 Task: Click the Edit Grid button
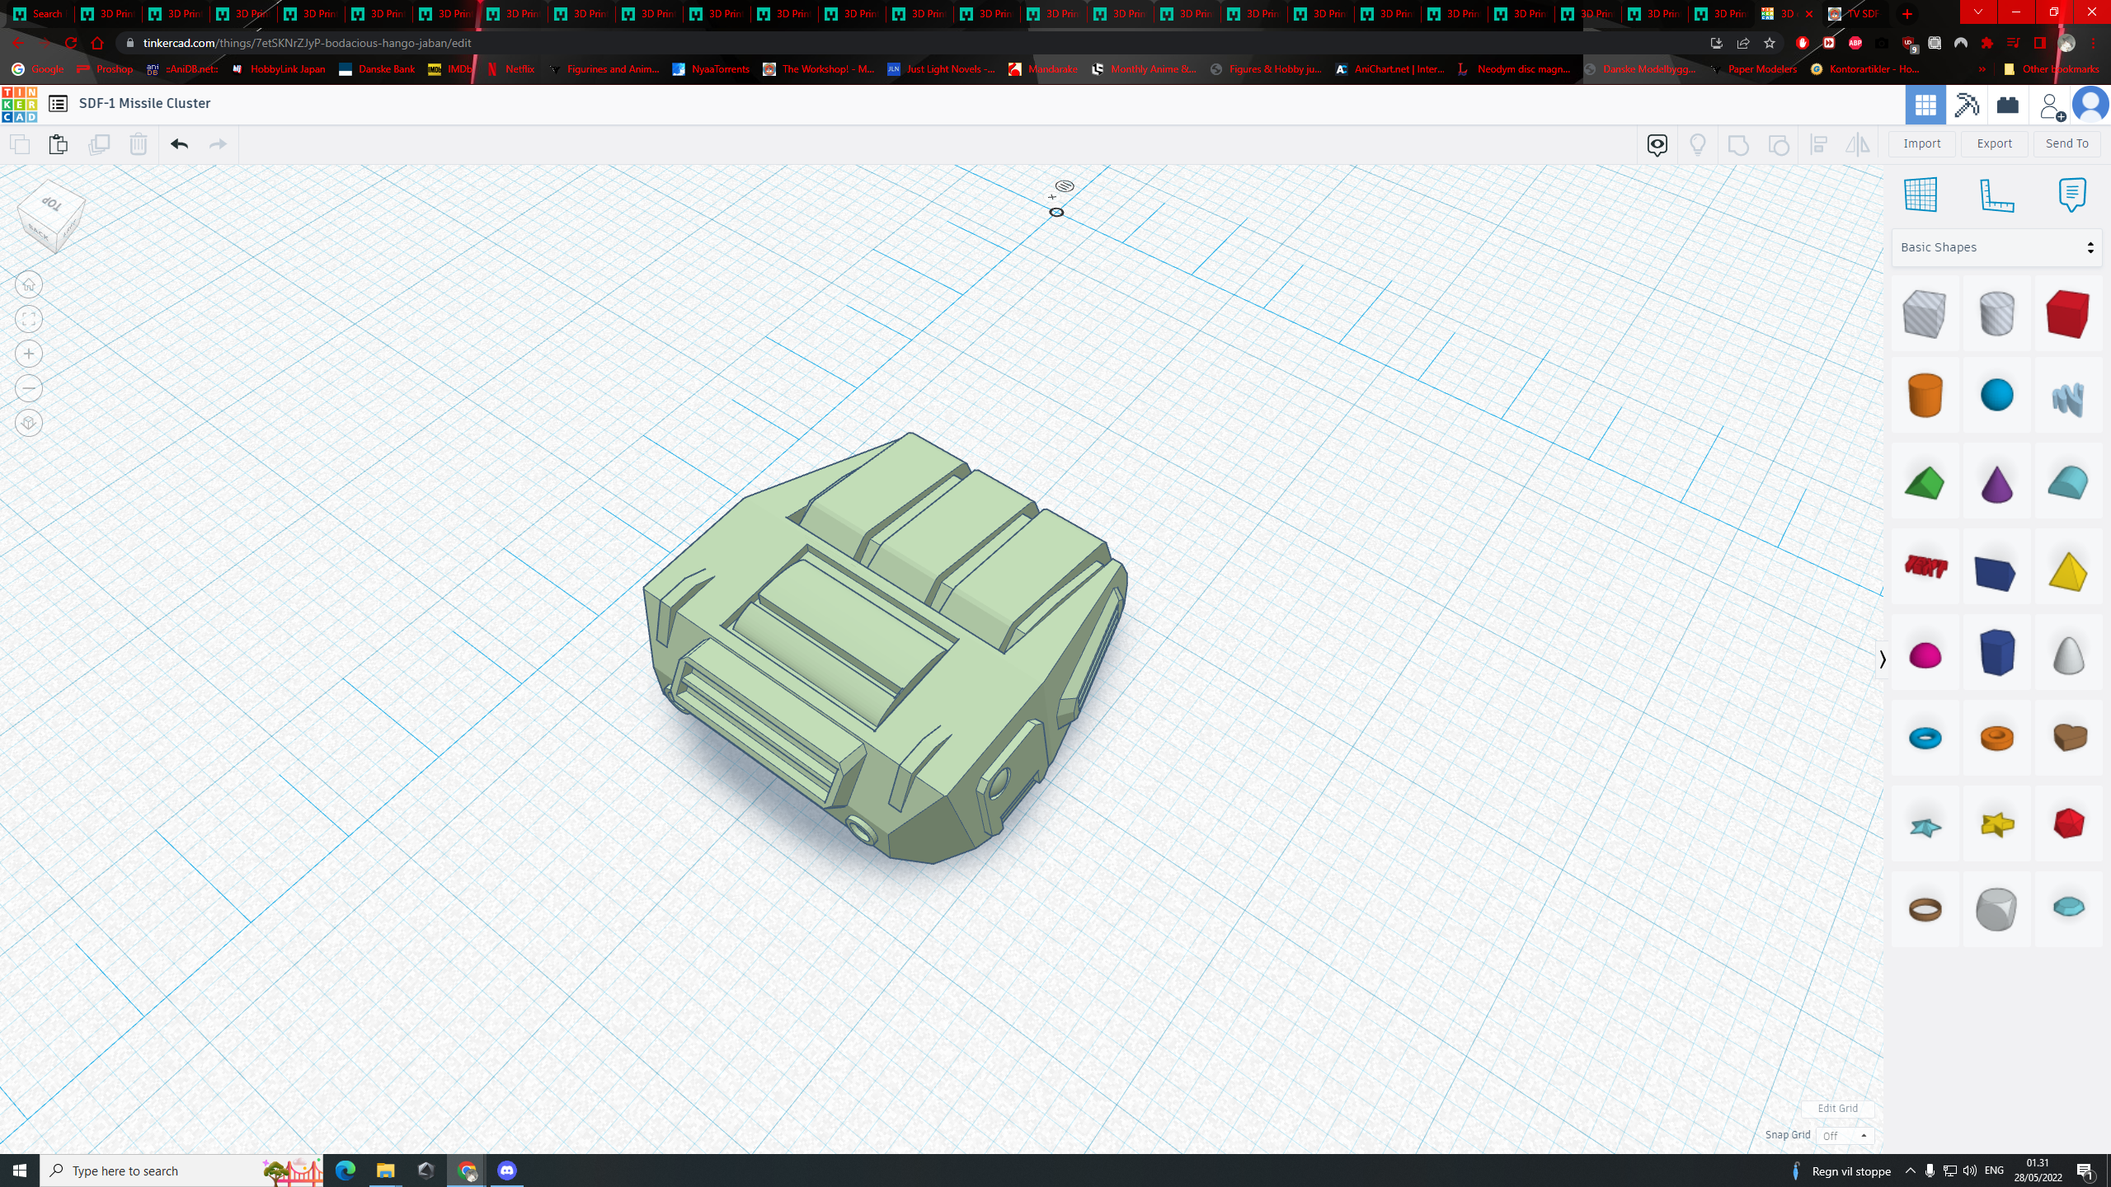tap(1837, 1108)
